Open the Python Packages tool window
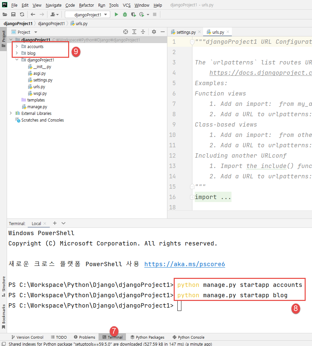 point(147,337)
